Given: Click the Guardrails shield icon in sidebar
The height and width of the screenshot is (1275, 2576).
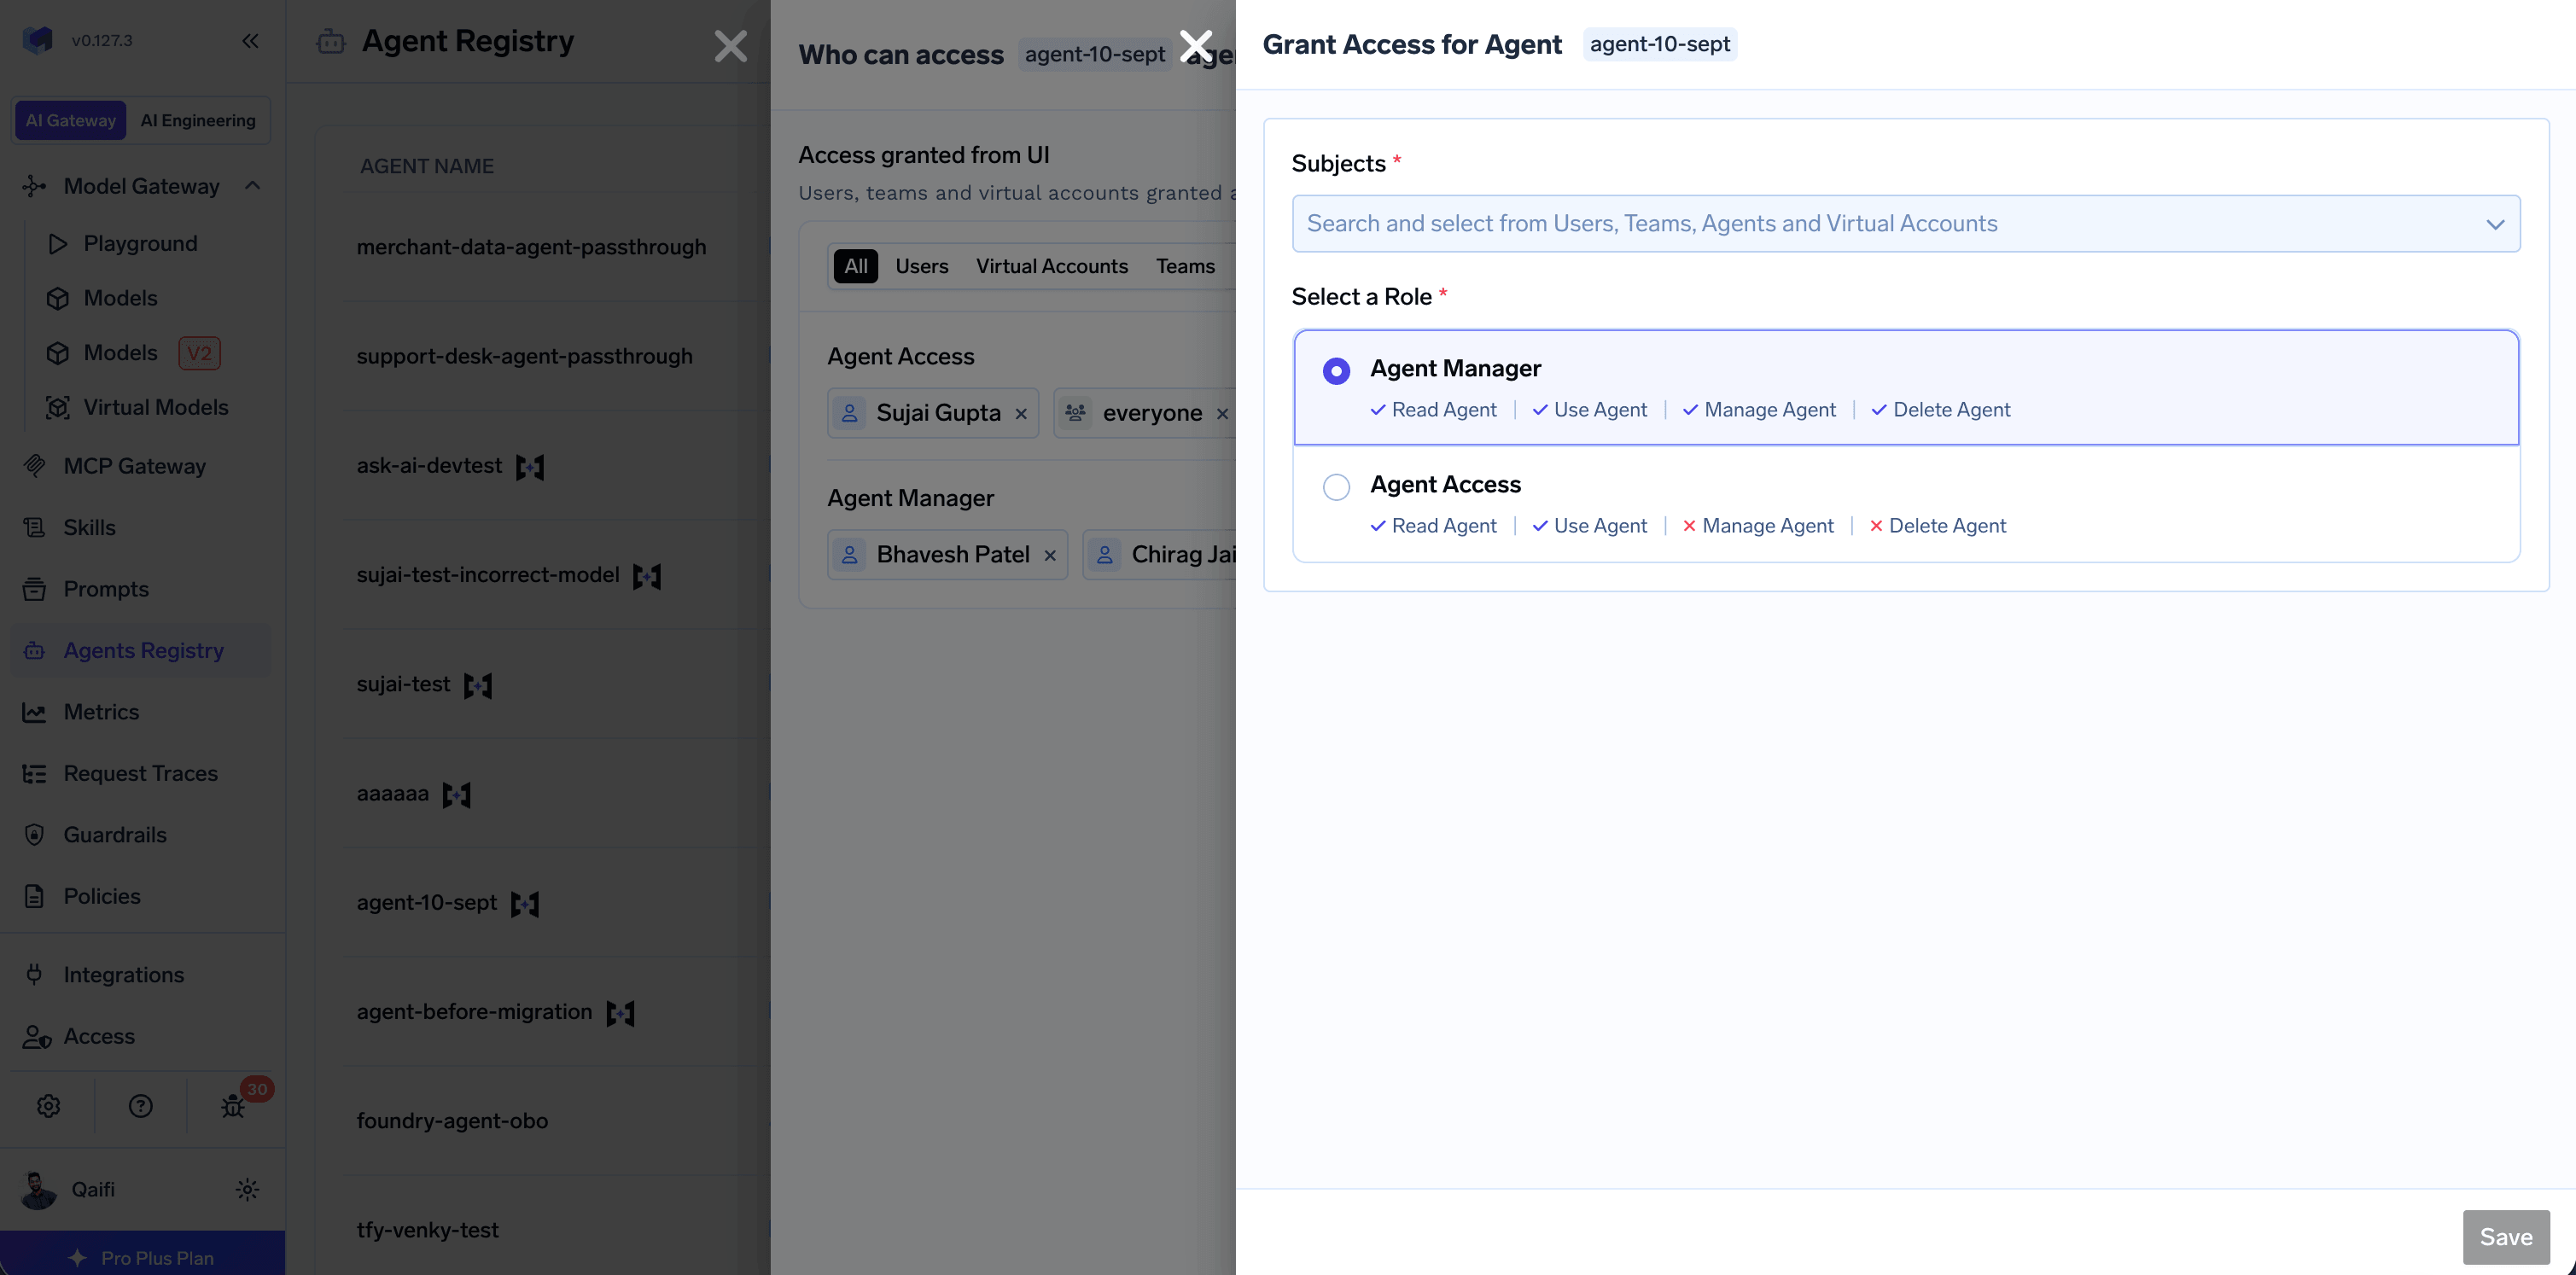Looking at the screenshot, I should click(x=35, y=835).
